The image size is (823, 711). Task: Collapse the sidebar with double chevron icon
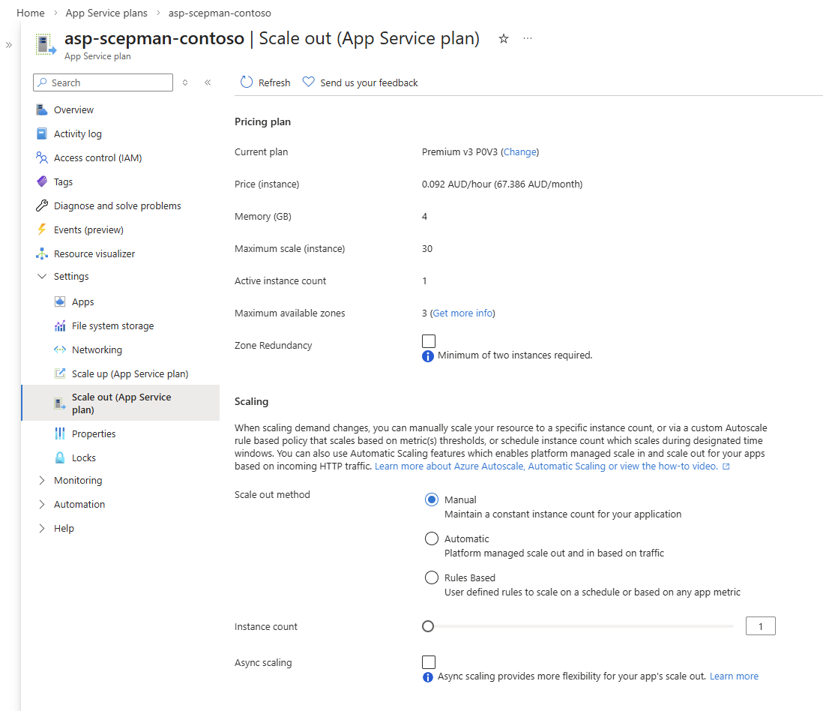click(208, 82)
